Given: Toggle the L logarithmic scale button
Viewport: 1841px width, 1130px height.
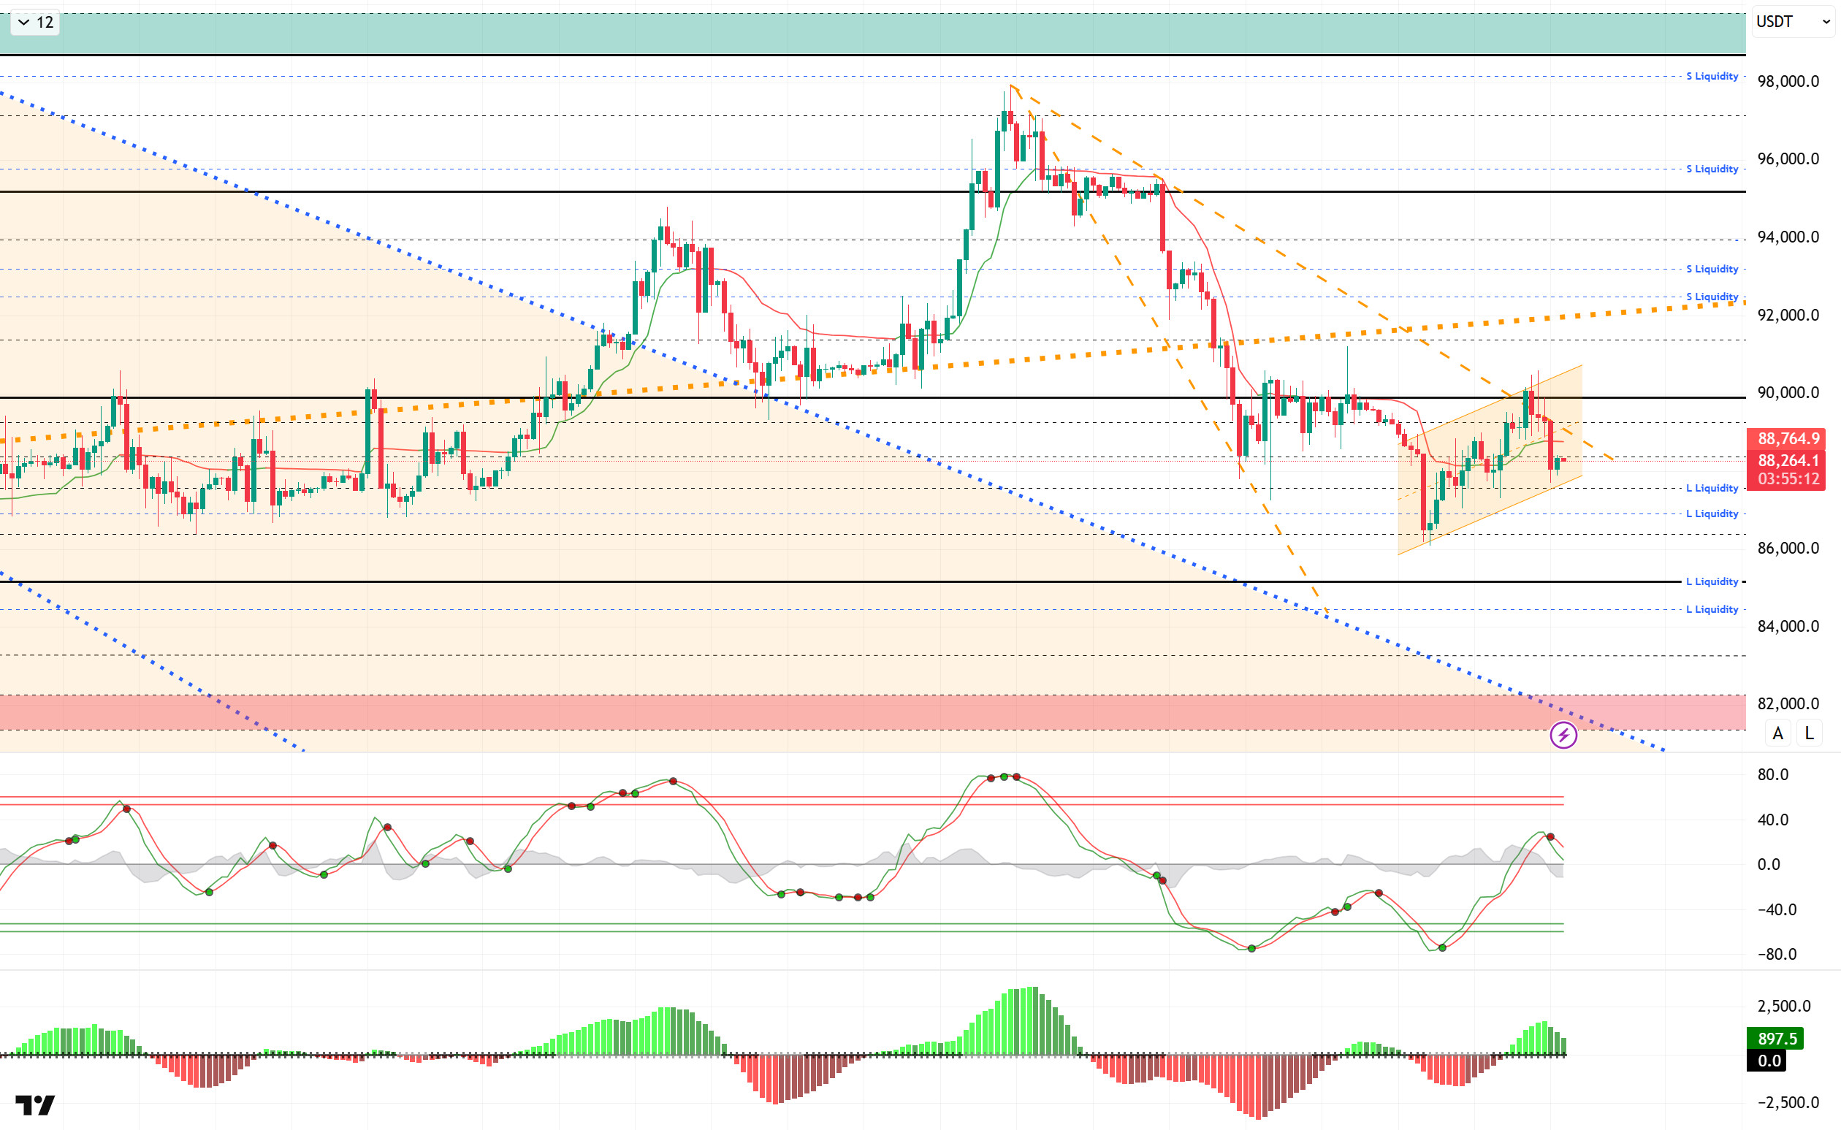Looking at the screenshot, I should [x=1809, y=733].
